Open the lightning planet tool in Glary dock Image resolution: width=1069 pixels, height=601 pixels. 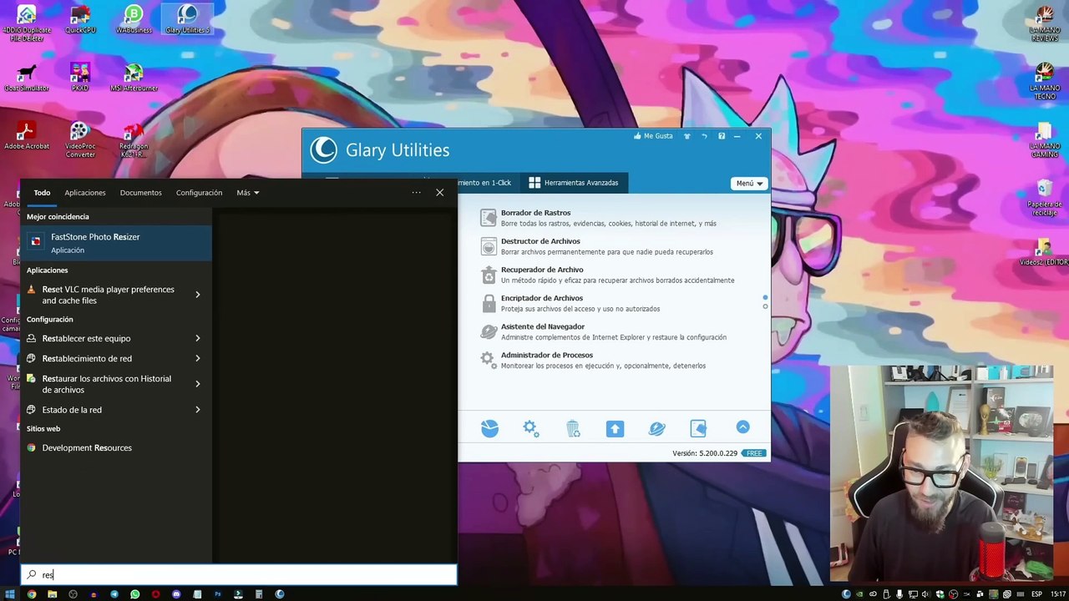coord(656,428)
